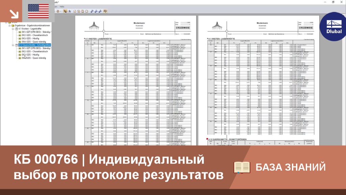
Task: Collapse the 4.1 Knoten - Lagerkräfte node
Action: 13,29
